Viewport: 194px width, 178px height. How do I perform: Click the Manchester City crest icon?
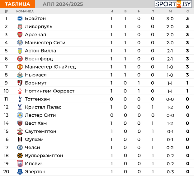click(20, 42)
